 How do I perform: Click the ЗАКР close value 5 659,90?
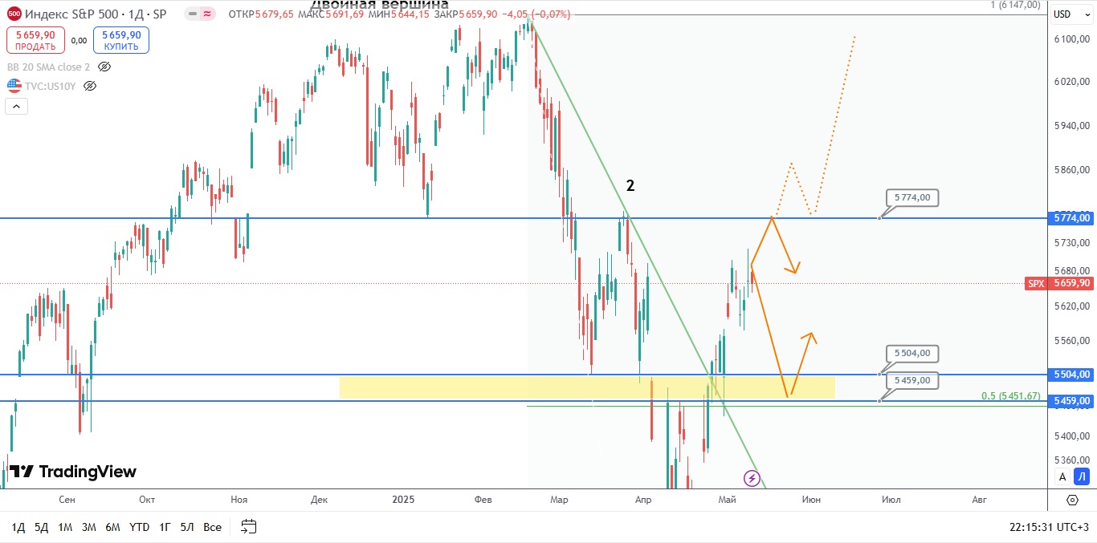[477, 14]
